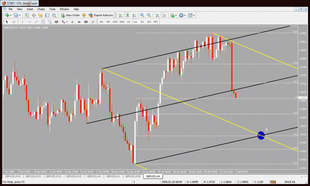310x186 pixels.
Task: Open the Tools menu
Action: pyautogui.click(x=52, y=9)
